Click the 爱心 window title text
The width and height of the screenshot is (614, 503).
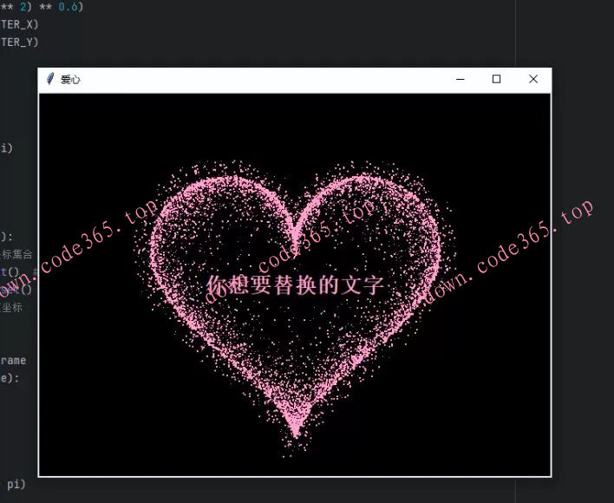[x=70, y=80]
